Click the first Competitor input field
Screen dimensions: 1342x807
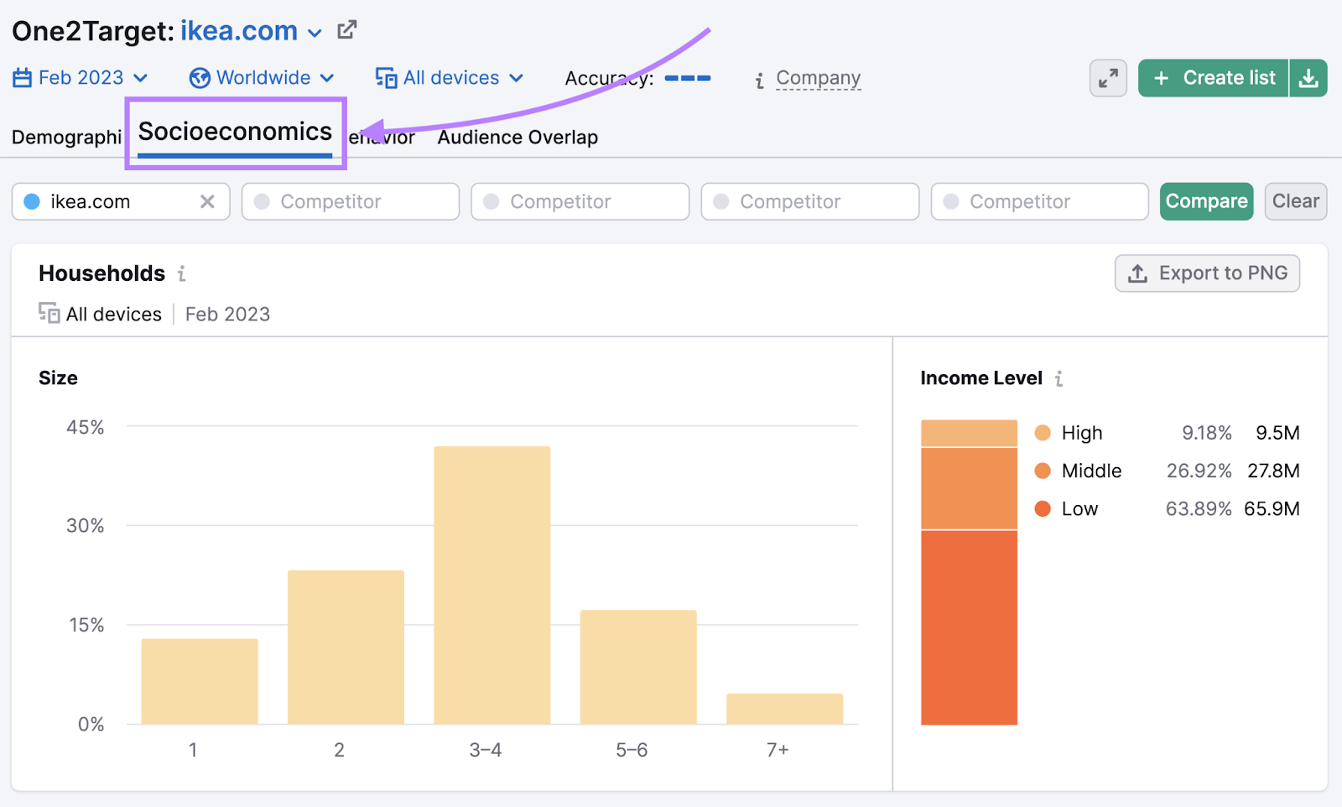point(351,201)
